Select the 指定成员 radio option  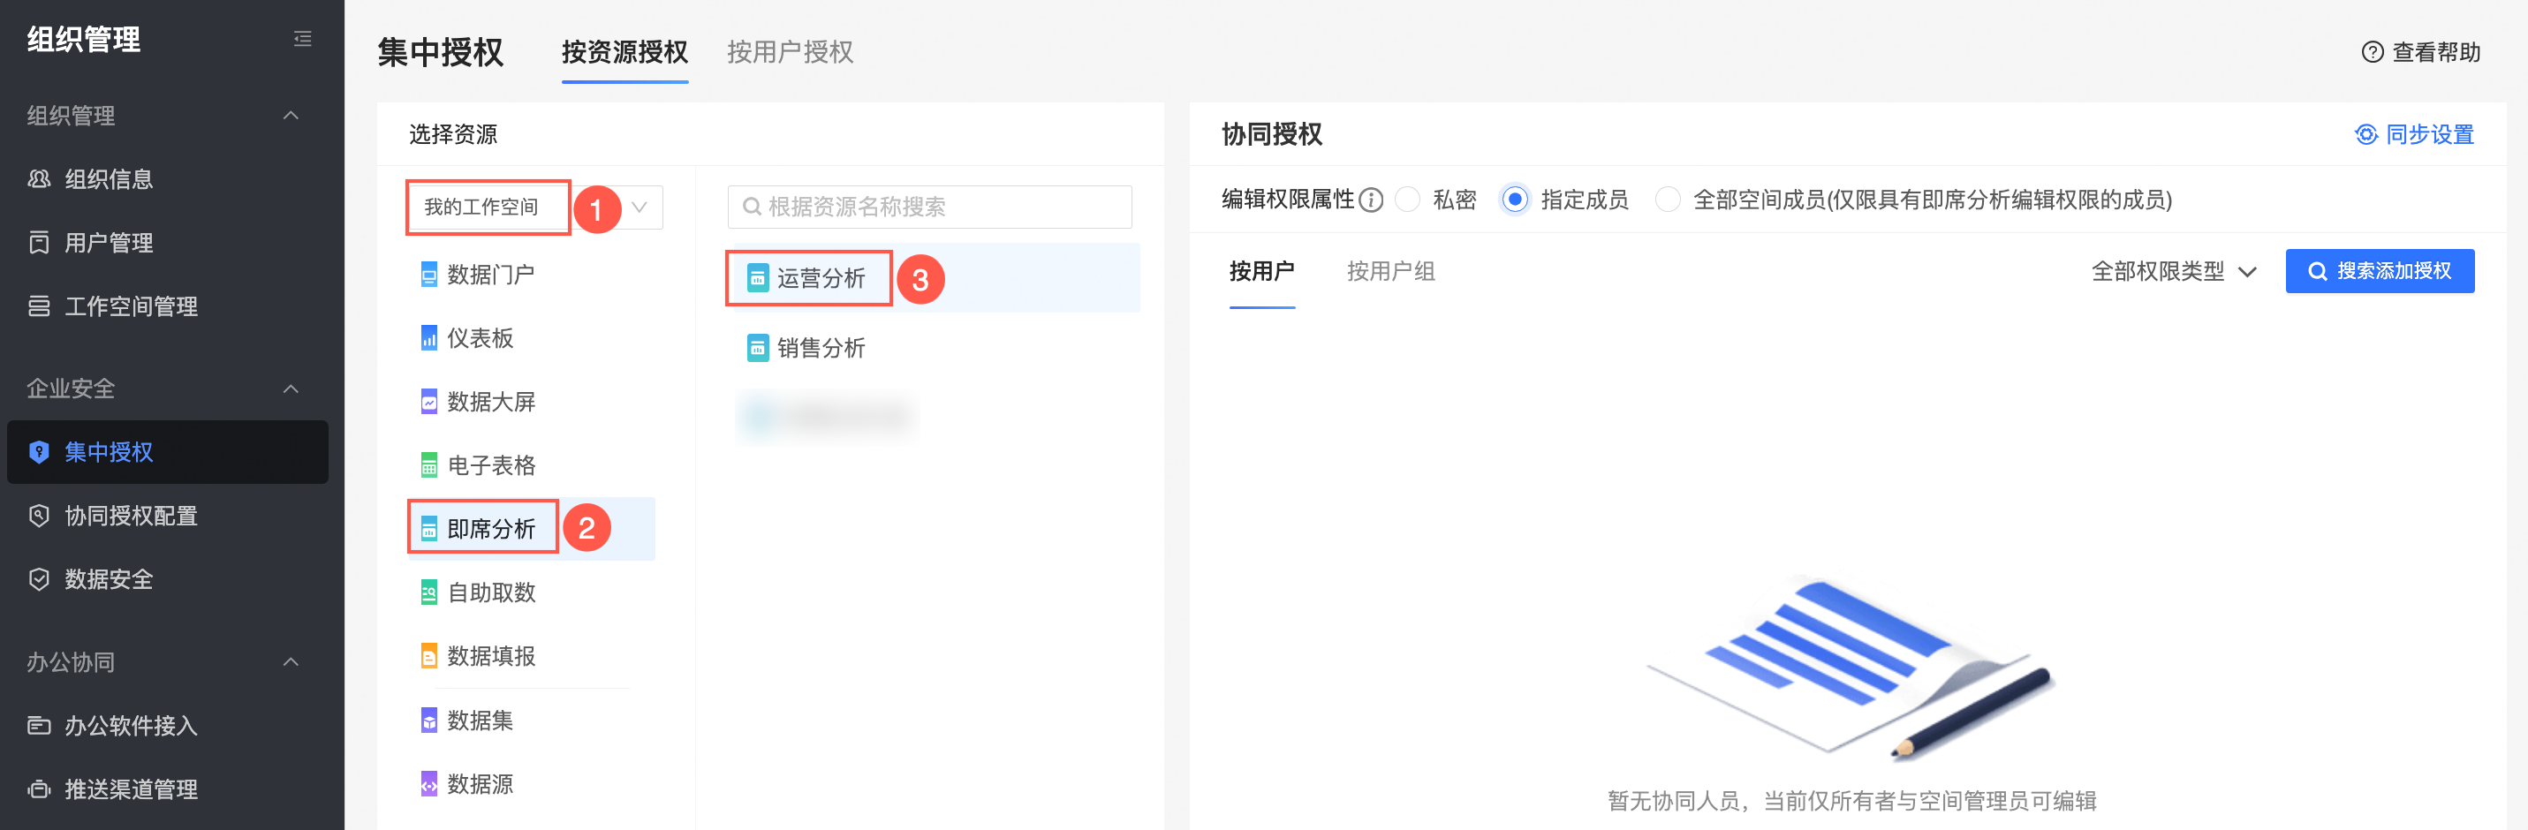coord(1515,200)
